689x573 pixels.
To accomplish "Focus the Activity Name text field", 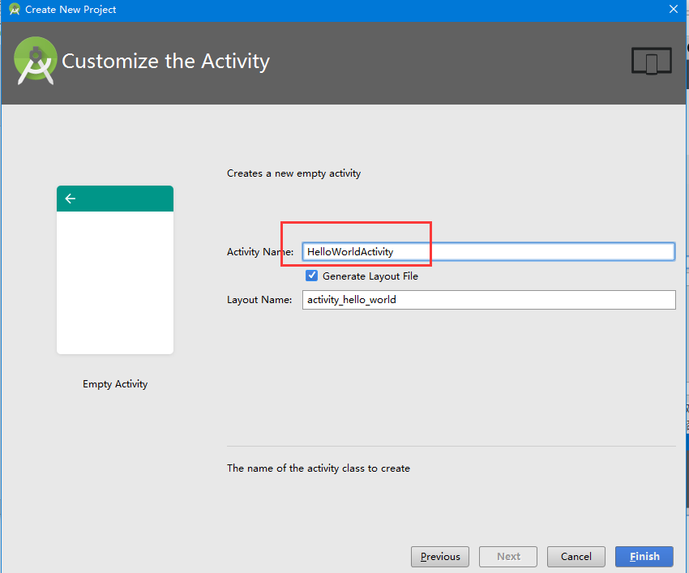I will (488, 252).
